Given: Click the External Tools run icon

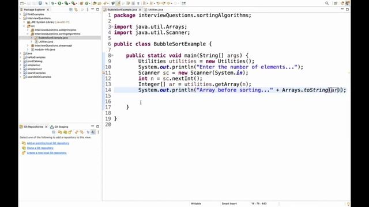Looking at the screenshot, I should tap(73, 3).
